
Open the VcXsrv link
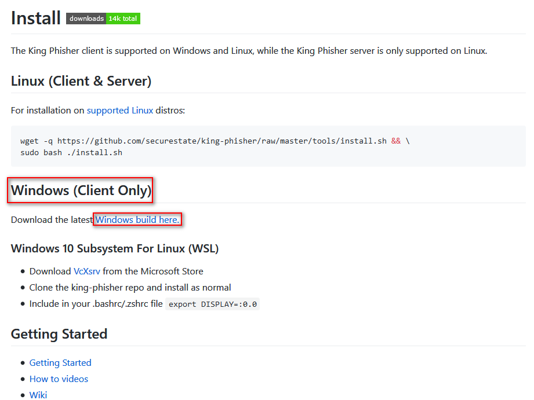(x=87, y=271)
